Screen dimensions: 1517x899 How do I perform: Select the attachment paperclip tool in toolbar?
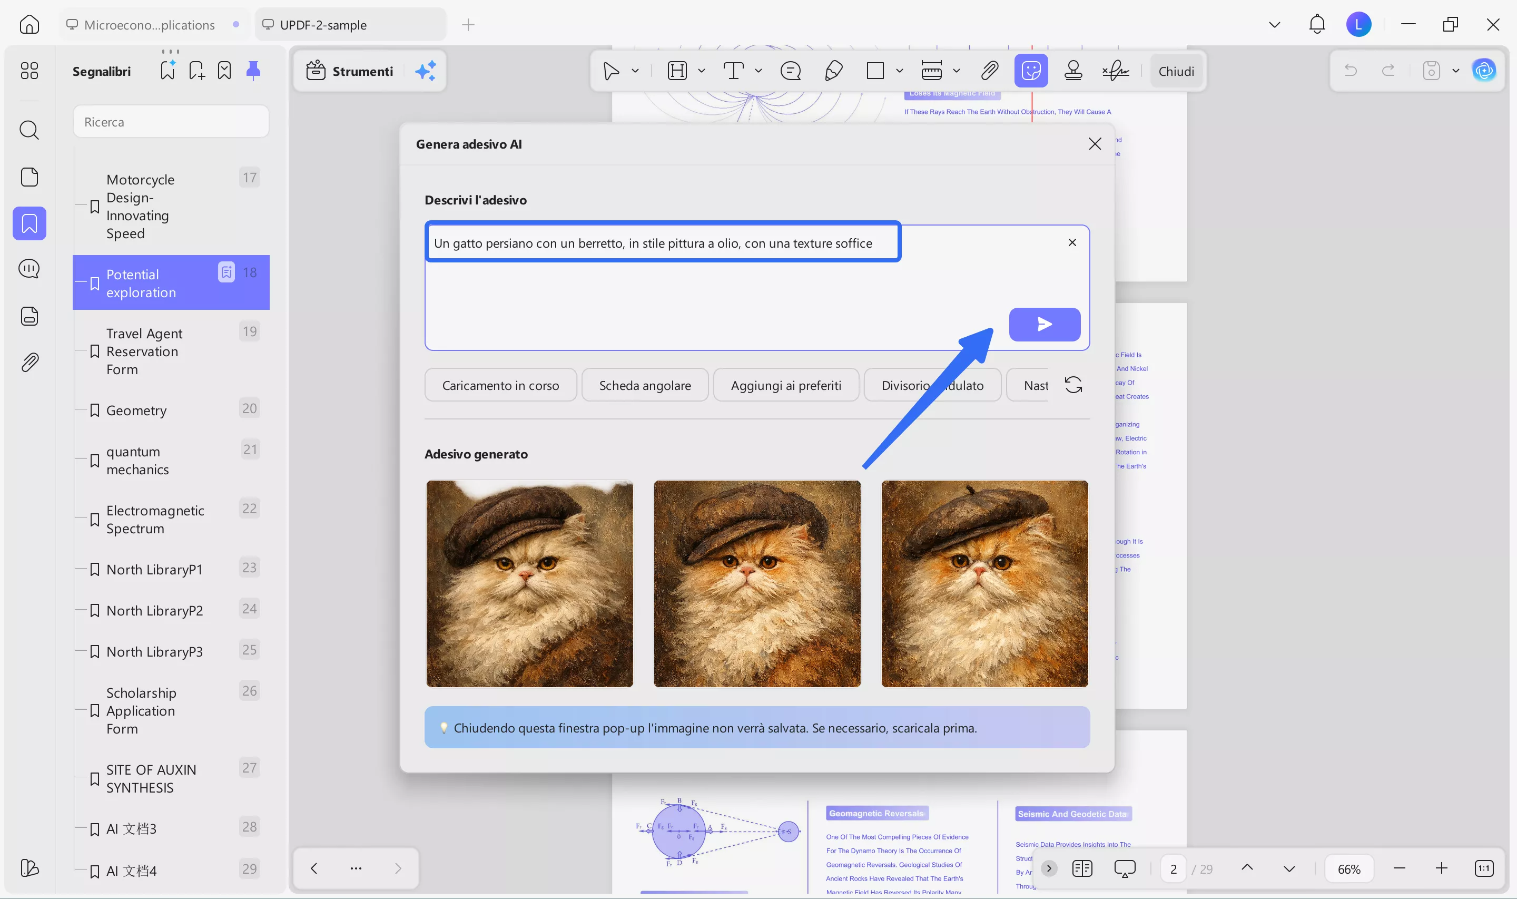point(989,71)
